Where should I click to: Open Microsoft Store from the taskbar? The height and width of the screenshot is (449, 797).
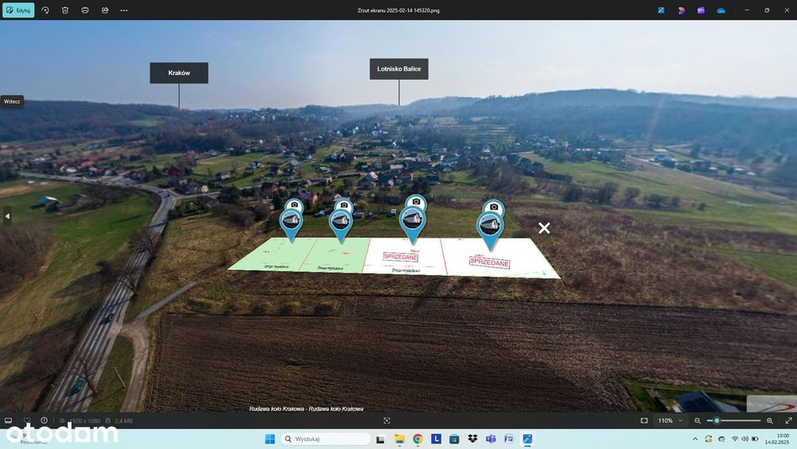[454, 439]
